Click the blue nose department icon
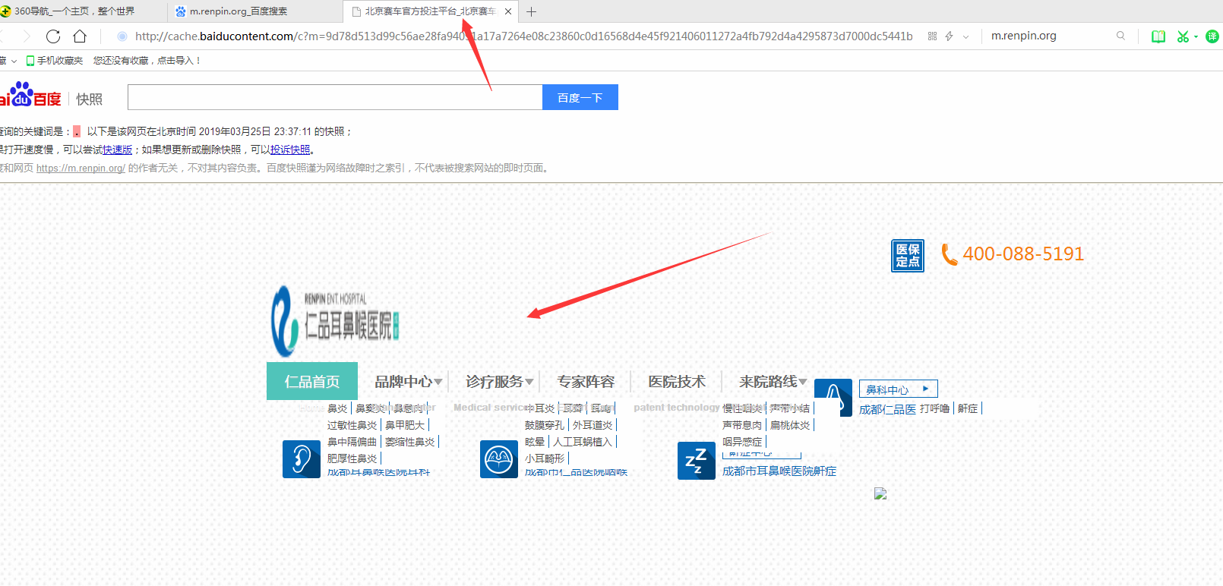The height and width of the screenshot is (586, 1223). [833, 398]
